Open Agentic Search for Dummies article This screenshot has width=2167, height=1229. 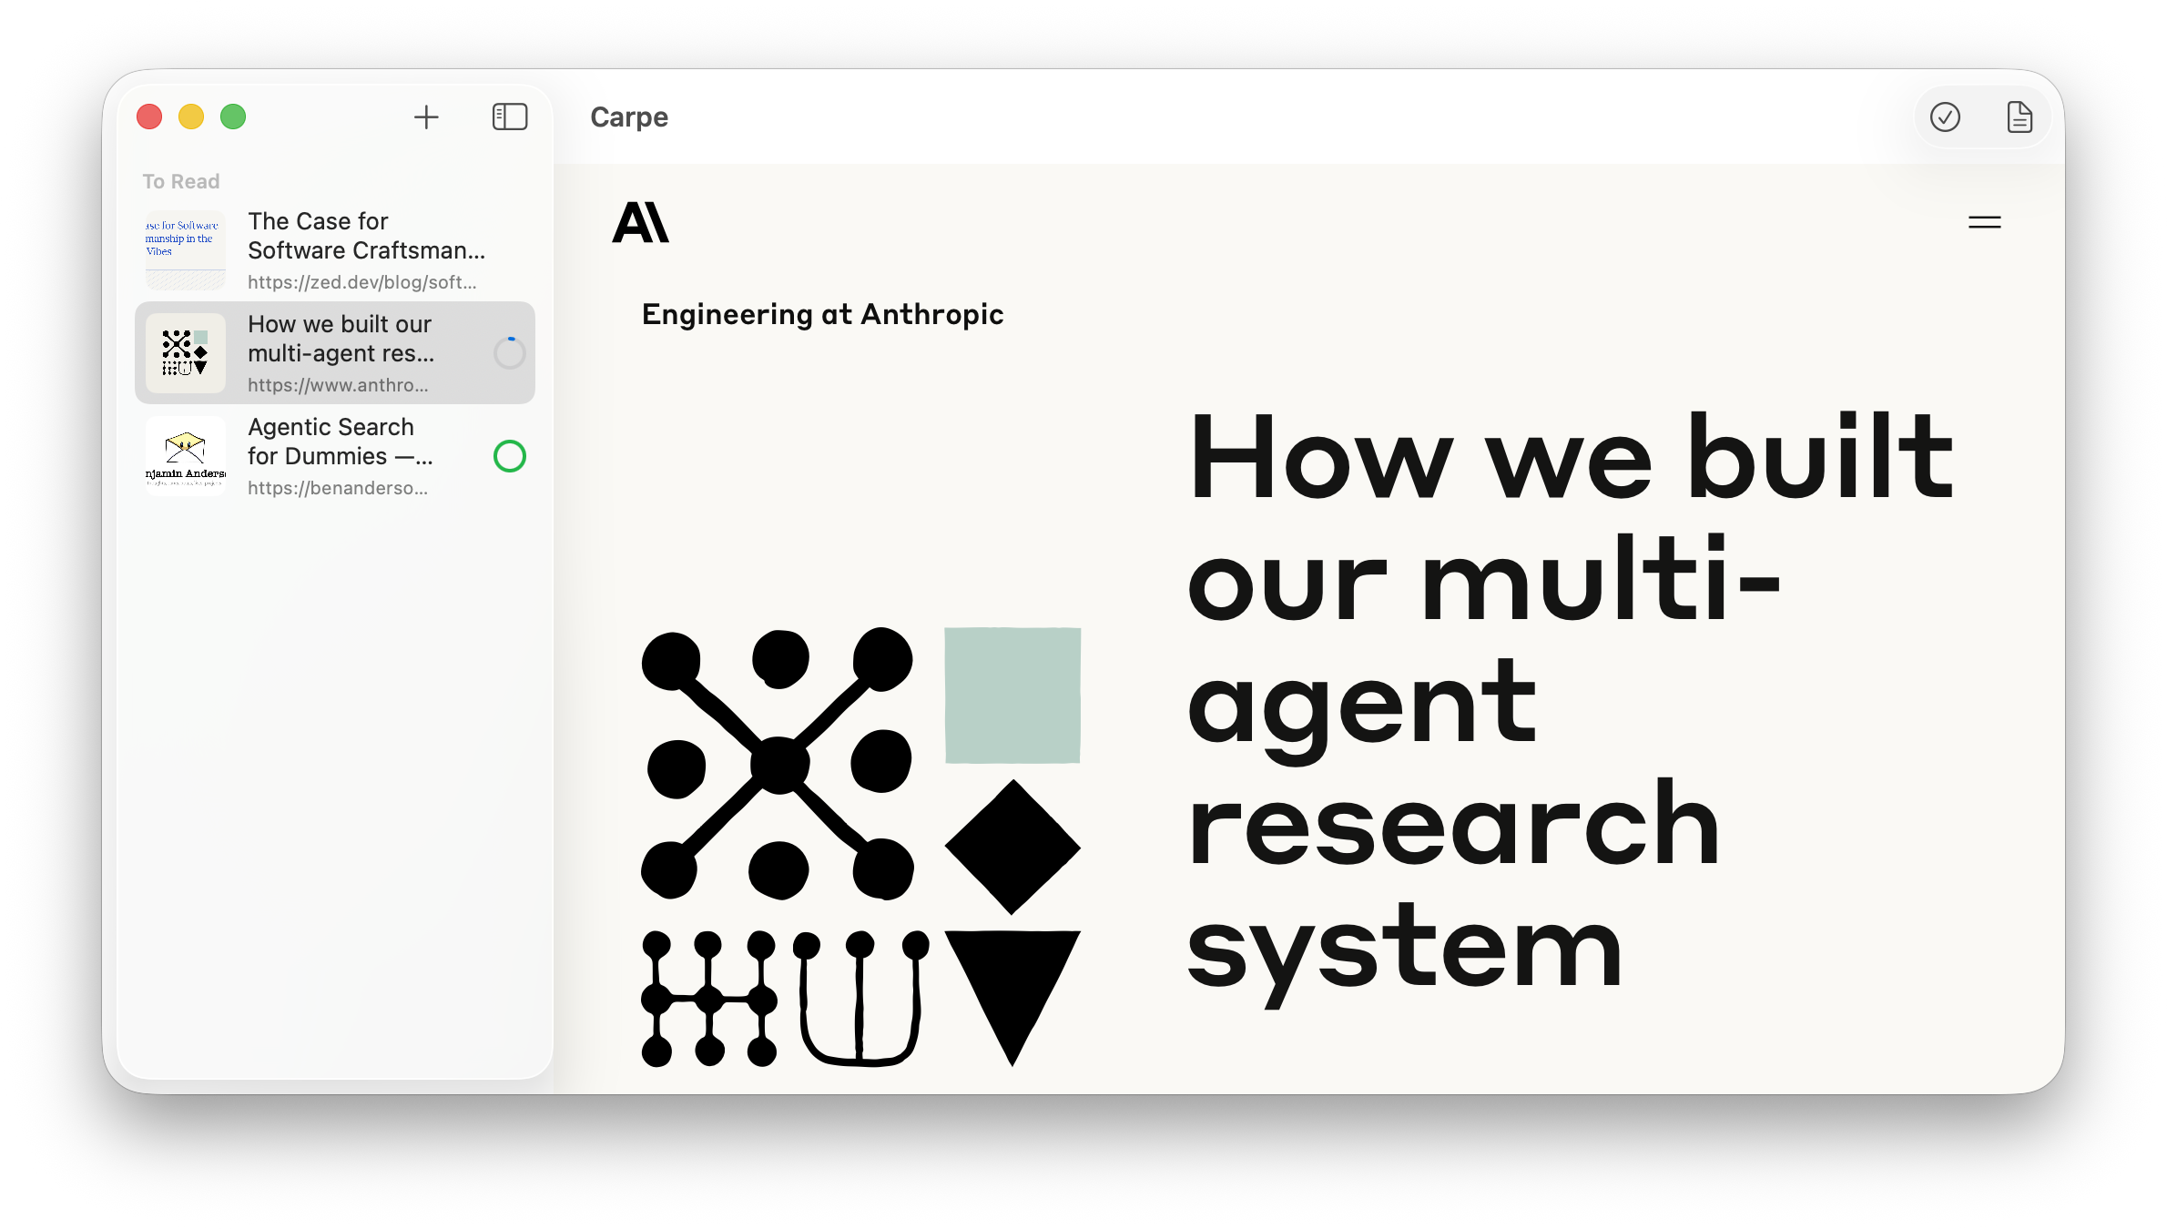pos(335,456)
